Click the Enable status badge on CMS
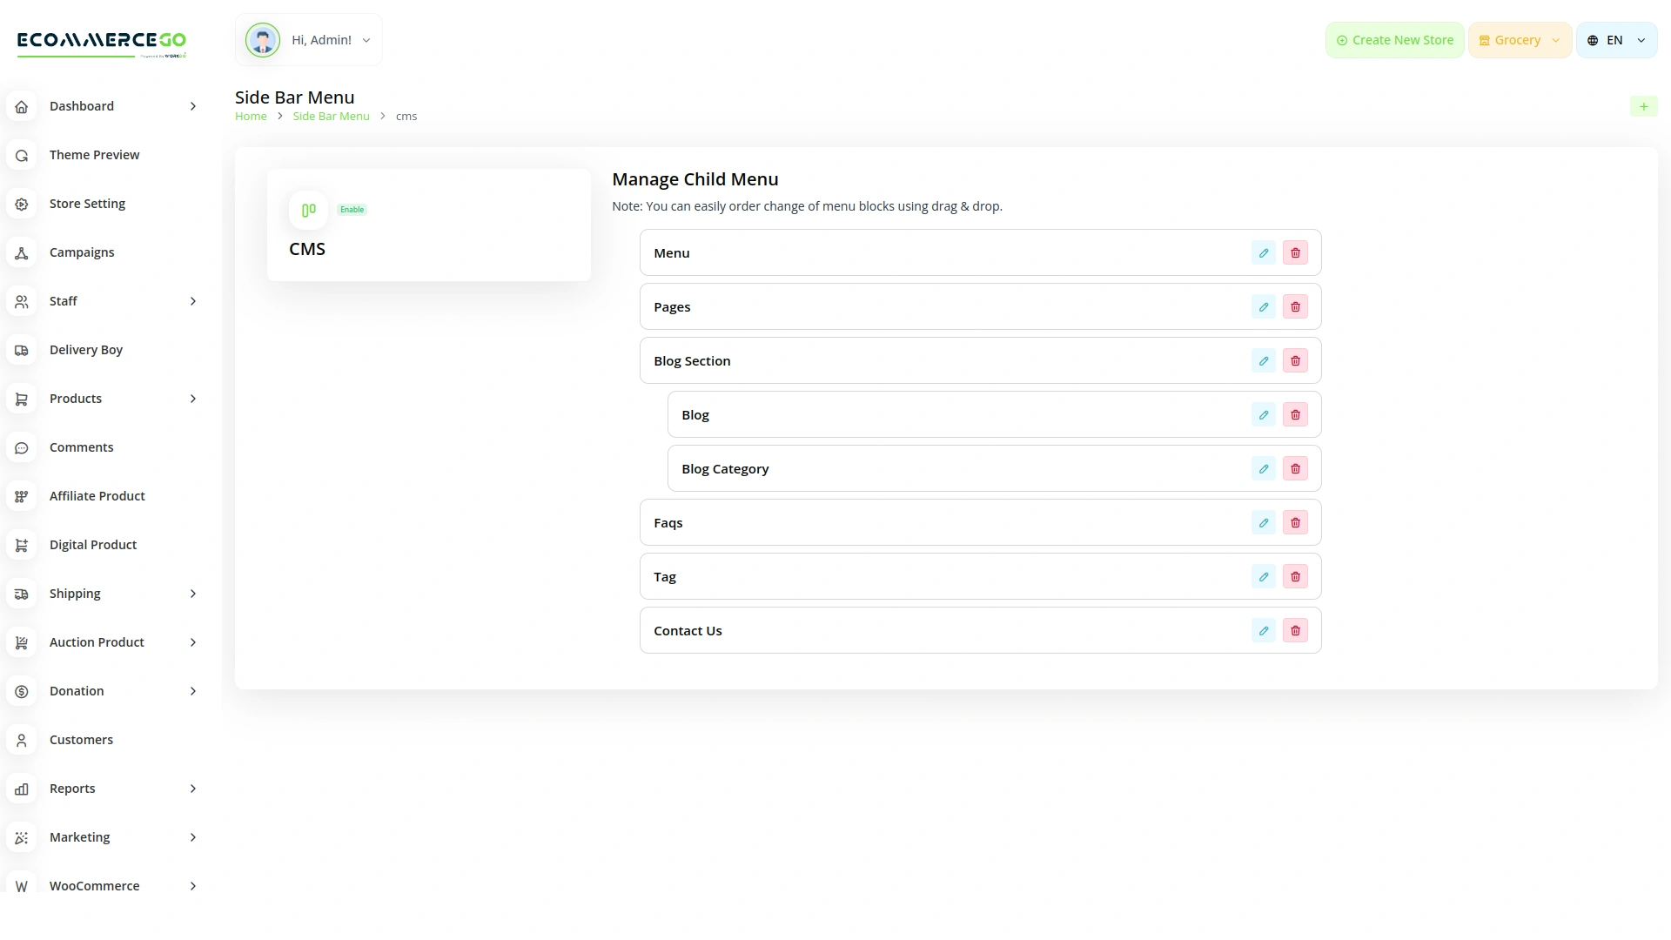Image resolution: width=1671 pixels, height=940 pixels. tap(352, 210)
